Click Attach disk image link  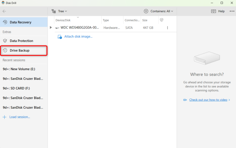coord(78,37)
